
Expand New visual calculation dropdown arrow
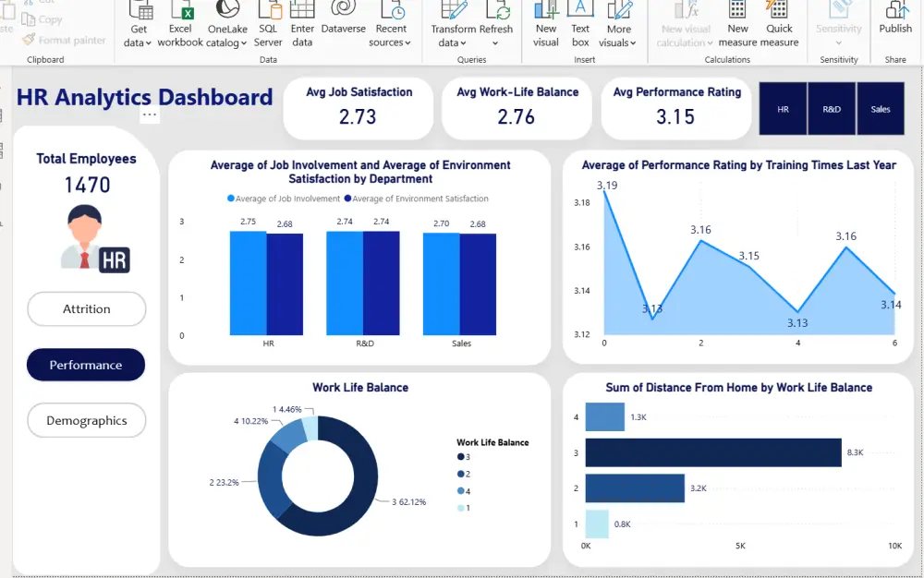tap(710, 43)
